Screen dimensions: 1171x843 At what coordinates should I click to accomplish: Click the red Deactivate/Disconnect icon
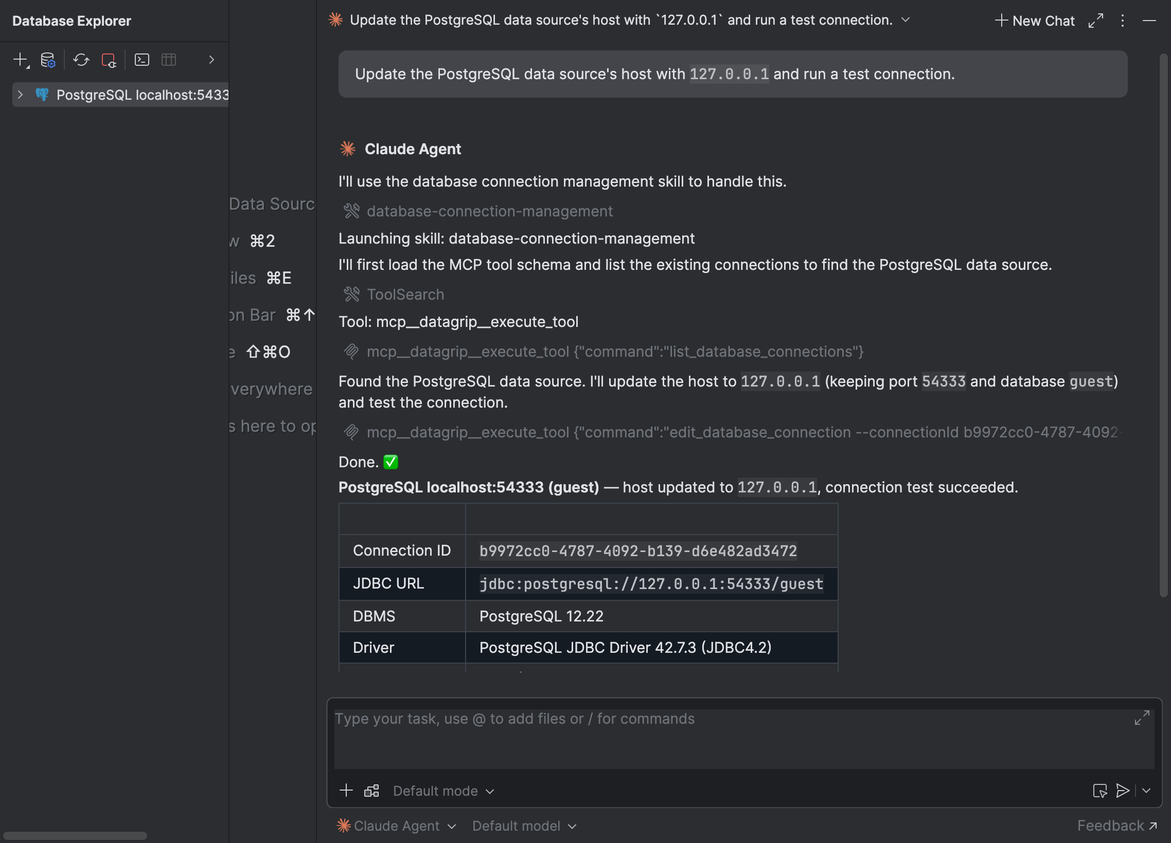pyautogui.click(x=109, y=60)
